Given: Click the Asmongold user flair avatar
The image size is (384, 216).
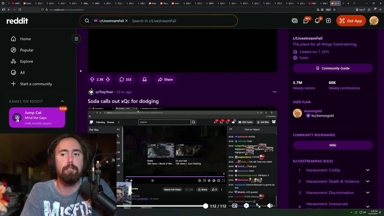Looking at the screenshot, I should (x=297, y=113).
